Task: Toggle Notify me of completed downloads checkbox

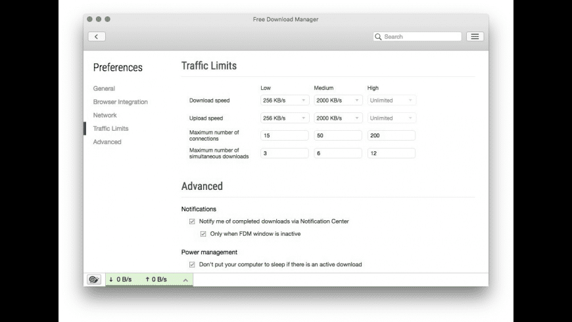Action: (192, 221)
